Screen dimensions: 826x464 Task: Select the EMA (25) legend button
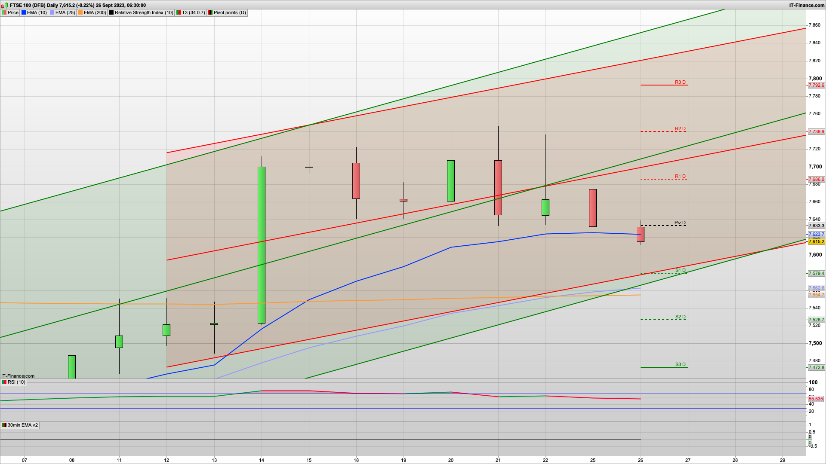point(62,12)
